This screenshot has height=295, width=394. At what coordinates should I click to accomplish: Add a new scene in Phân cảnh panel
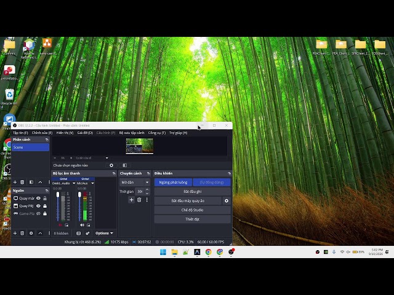click(15, 182)
